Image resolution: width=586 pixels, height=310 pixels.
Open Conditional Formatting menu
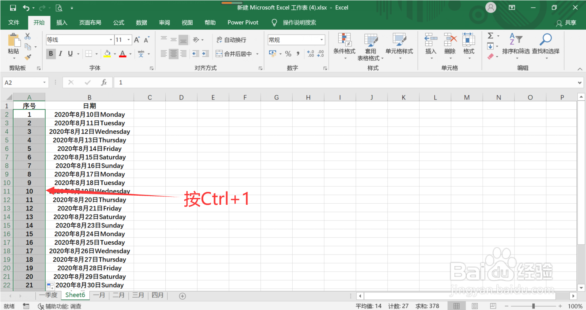point(344,46)
